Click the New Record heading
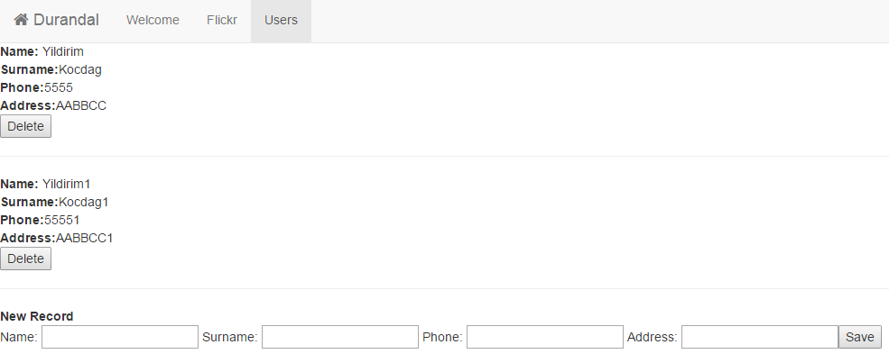Viewport: 889px width, 363px height. [x=37, y=317]
